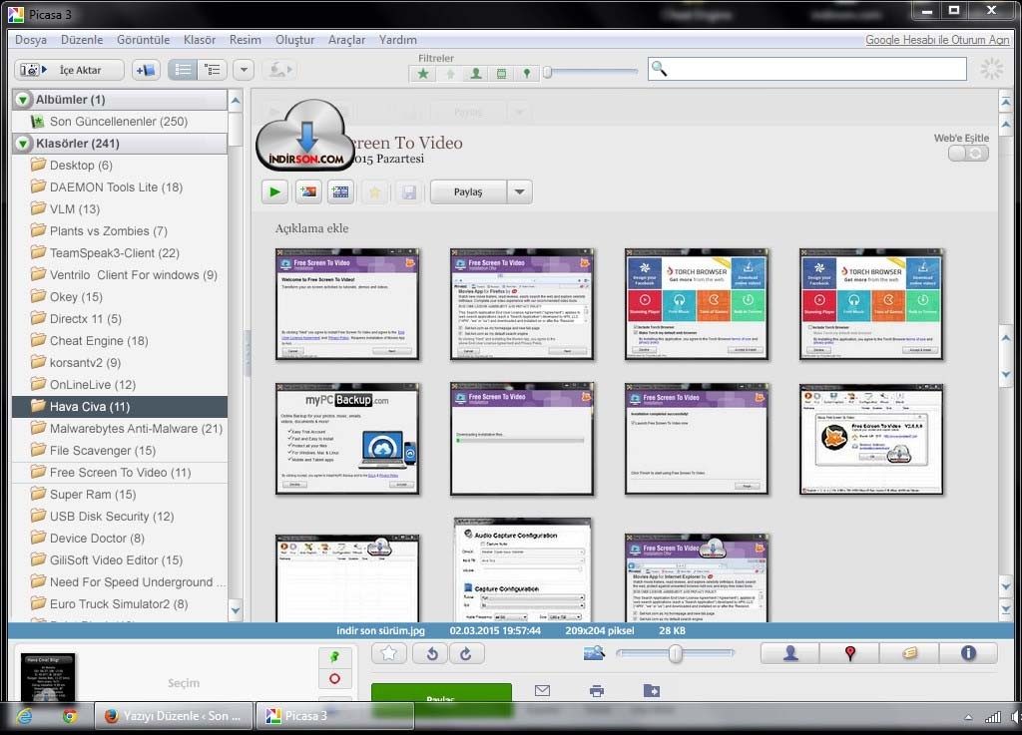Collapse the Klasörler (241) section
Screen dimensions: 1022x735
[23, 144]
